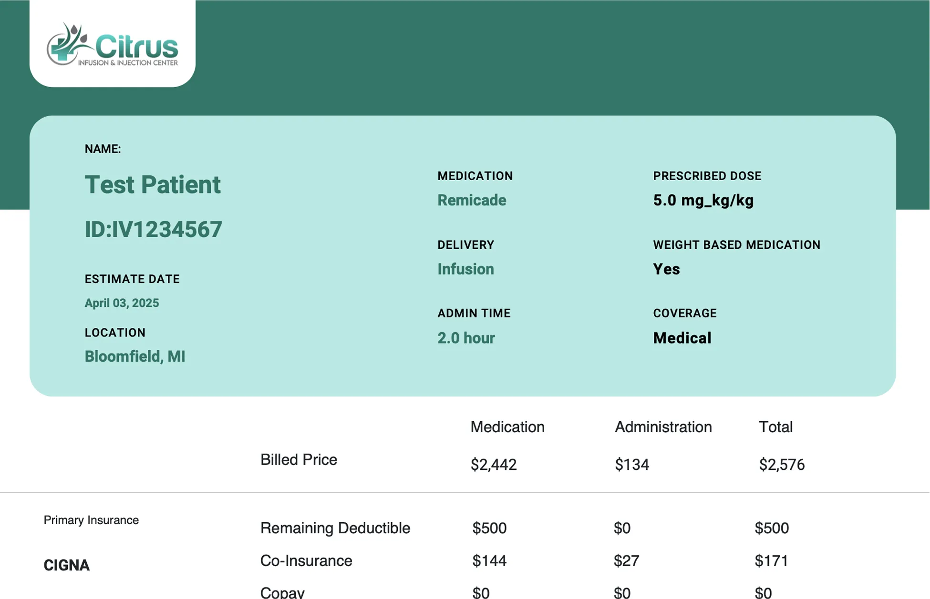Click the PRESCRIBED DOSE label
930x599 pixels.
click(707, 176)
